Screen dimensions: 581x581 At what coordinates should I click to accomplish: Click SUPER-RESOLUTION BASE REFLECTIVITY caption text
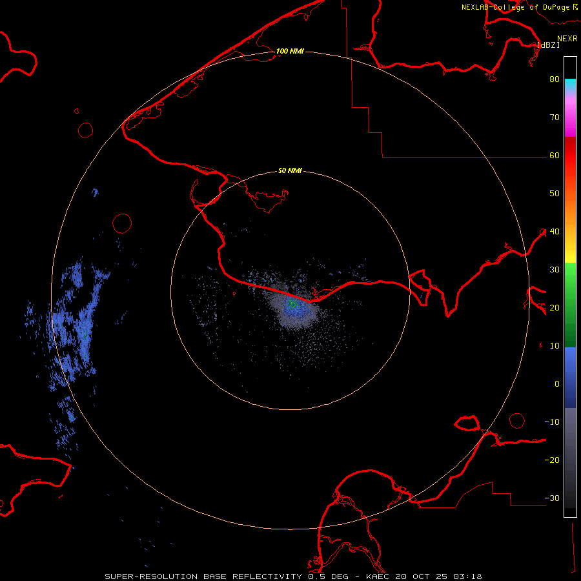tap(203, 576)
